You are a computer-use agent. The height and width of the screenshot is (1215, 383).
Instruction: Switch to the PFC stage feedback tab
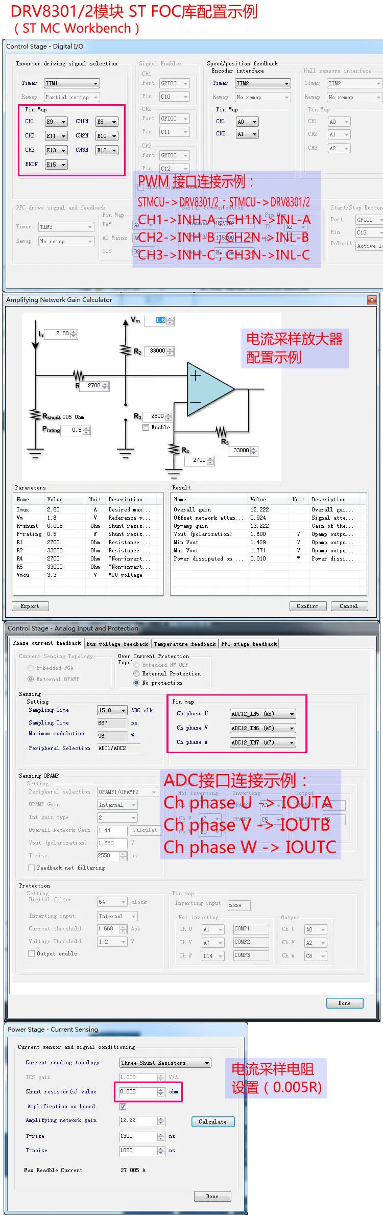pos(249,644)
